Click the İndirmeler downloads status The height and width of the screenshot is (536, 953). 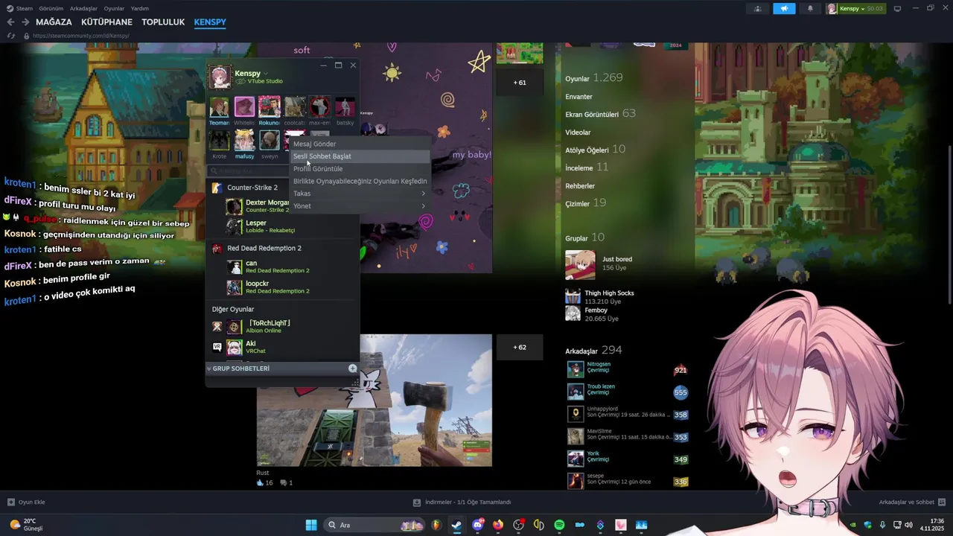(x=462, y=502)
